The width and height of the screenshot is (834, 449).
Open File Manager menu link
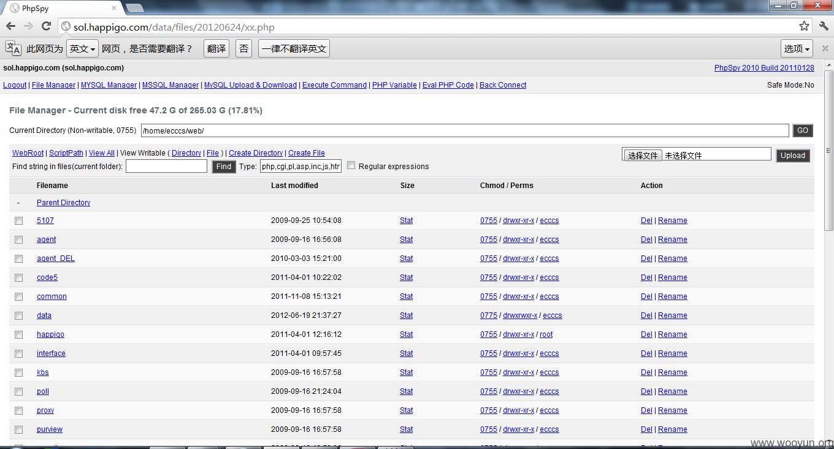53,85
